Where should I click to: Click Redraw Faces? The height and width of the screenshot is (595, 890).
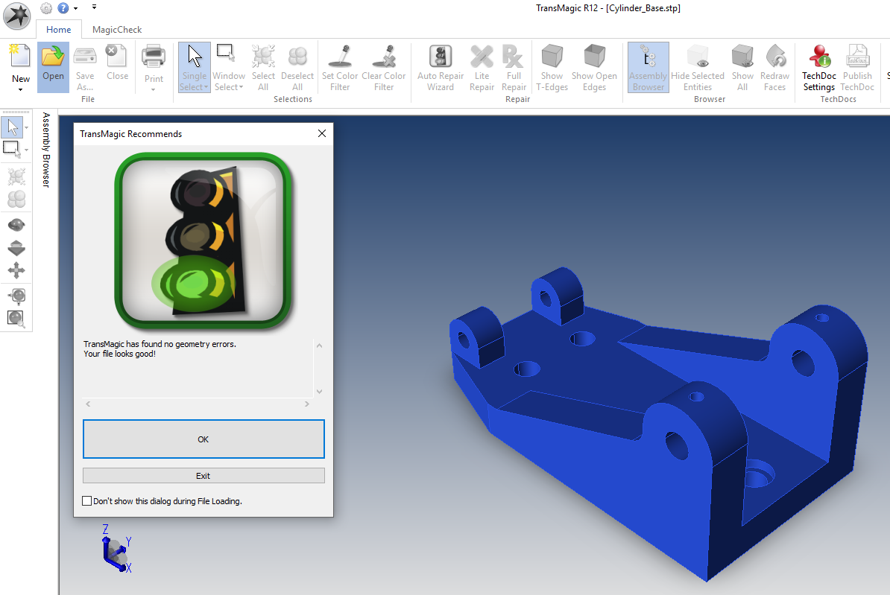click(x=774, y=67)
